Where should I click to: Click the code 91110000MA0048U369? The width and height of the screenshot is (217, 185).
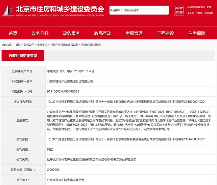[63, 91]
